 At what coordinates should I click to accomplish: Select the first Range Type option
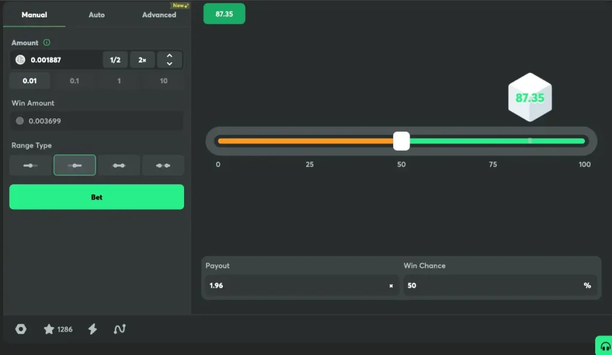(30, 165)
